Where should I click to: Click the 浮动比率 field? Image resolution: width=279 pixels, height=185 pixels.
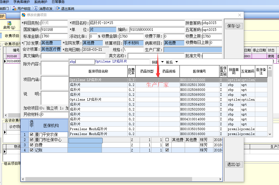(x=93, y=37)
